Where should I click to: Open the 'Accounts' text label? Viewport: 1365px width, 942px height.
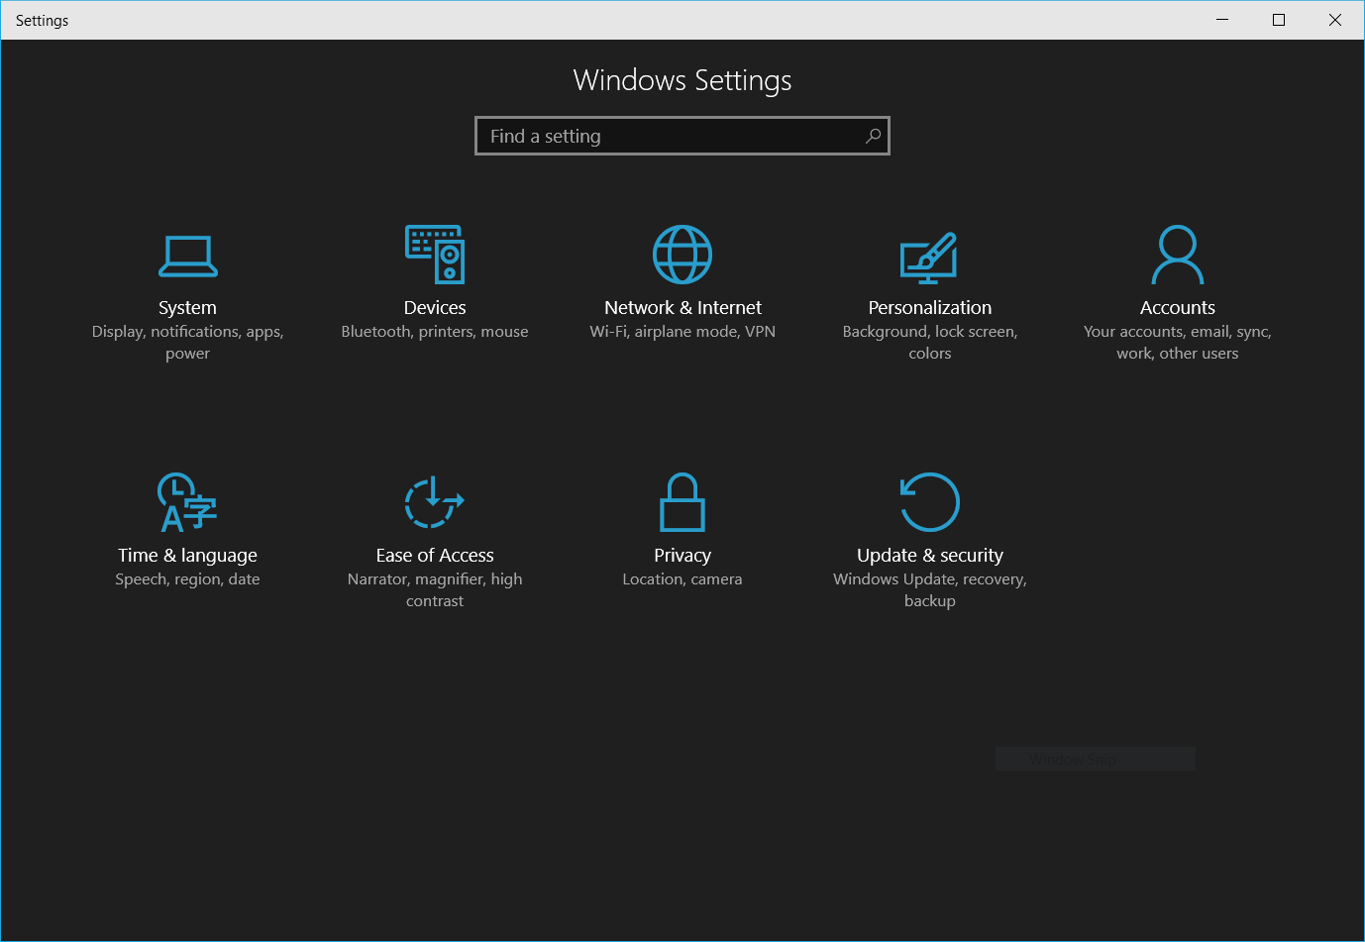[1177, 308]
